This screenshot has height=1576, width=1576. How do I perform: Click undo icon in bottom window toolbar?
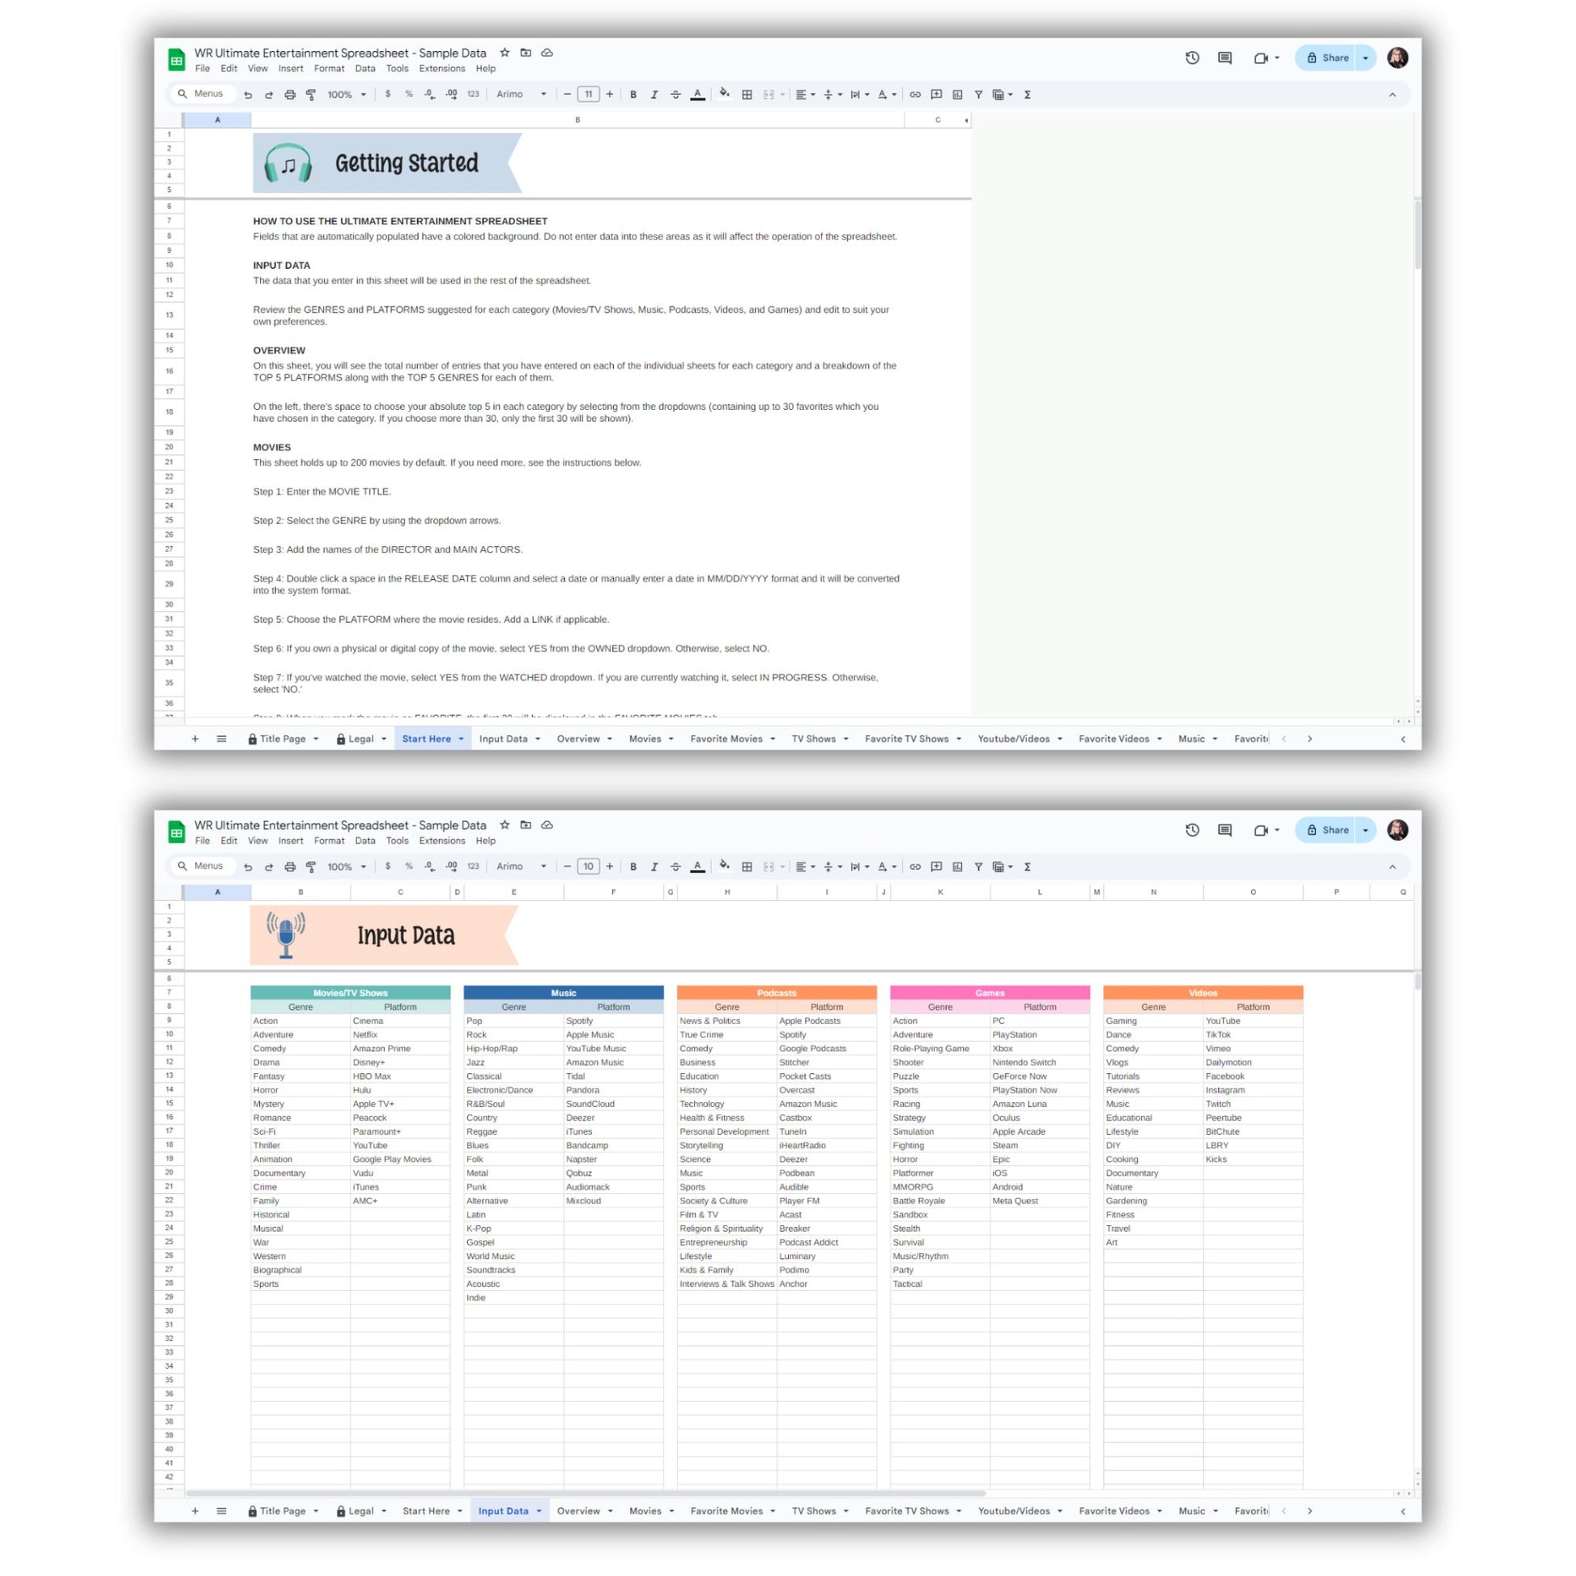[x=248, y=867]
